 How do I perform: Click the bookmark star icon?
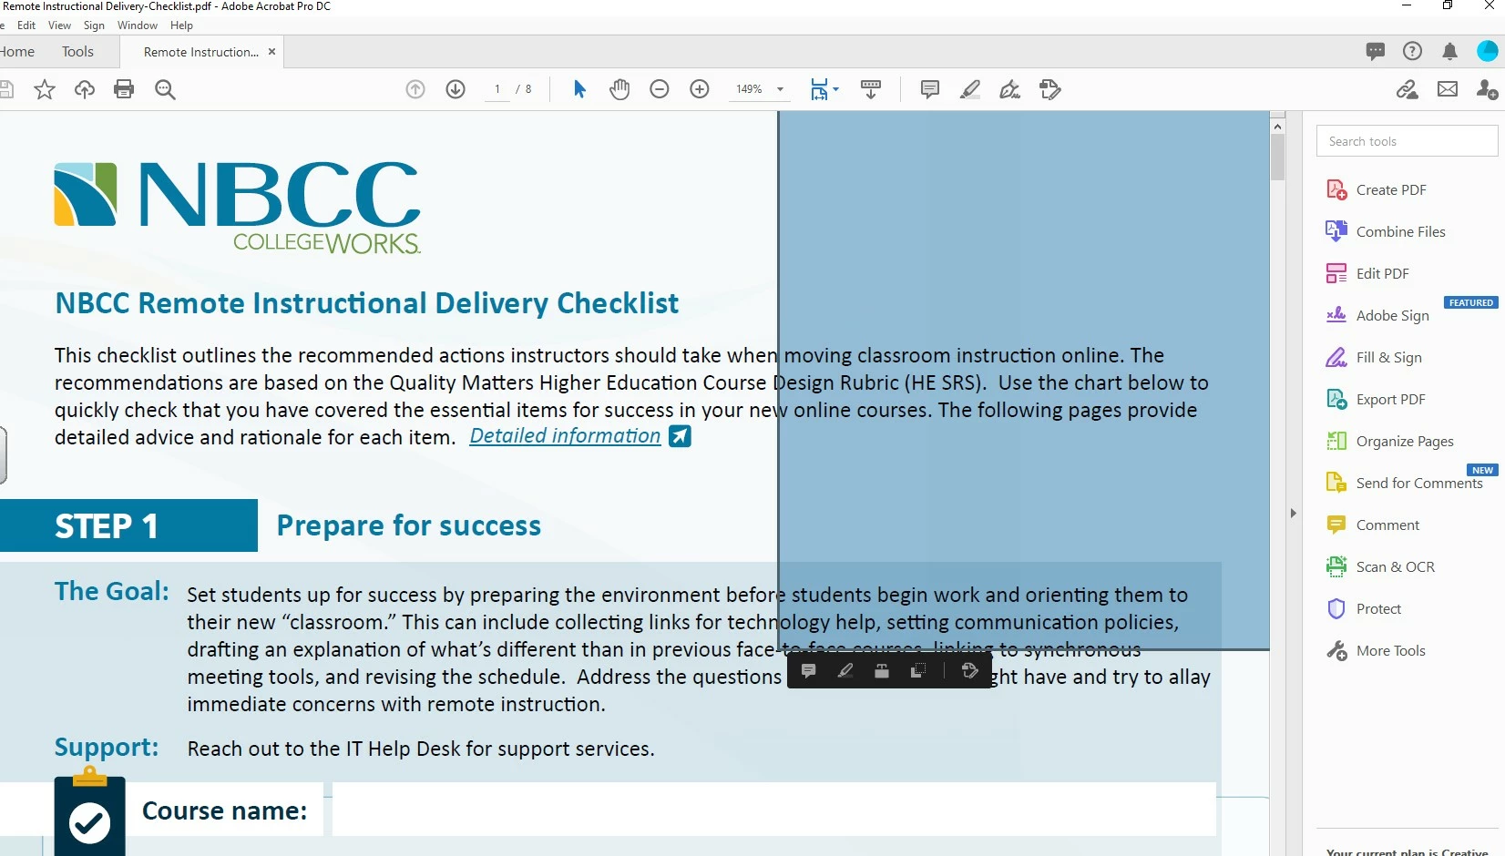45,89
